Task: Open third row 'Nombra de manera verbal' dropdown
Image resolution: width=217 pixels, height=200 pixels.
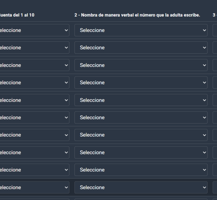Action: coord(141,65)
